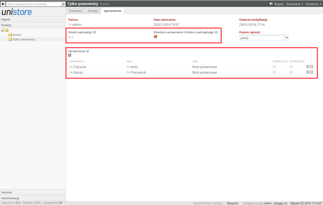Delete the Edycja permission row
Screen dimensions: 323x205
(x=312, y=72)
